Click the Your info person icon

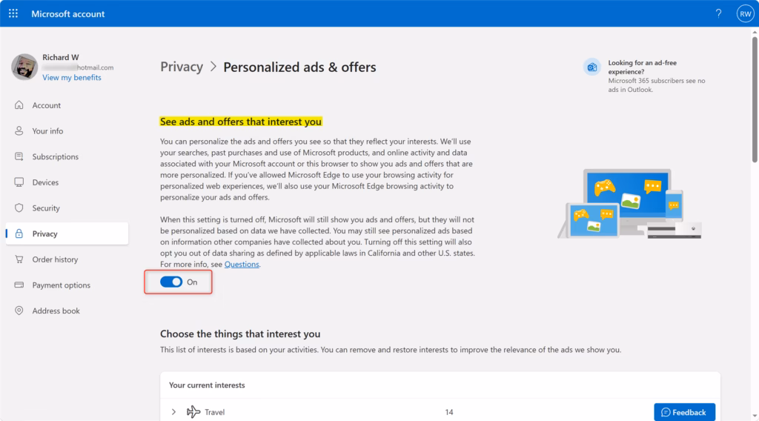19,130
